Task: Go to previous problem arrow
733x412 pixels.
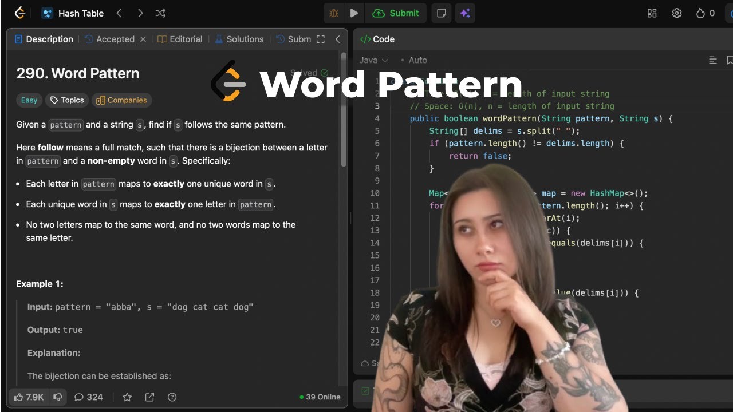Action: click(x=119, y=13)
